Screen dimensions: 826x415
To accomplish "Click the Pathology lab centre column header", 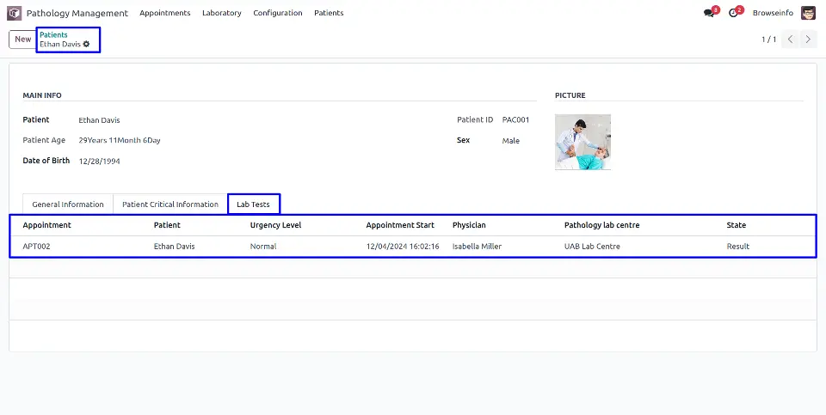I will tap(602, 225).
